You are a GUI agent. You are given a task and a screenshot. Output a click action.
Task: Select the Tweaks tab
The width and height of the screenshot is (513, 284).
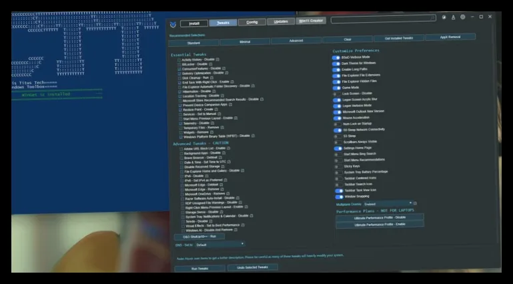point(223,23)
